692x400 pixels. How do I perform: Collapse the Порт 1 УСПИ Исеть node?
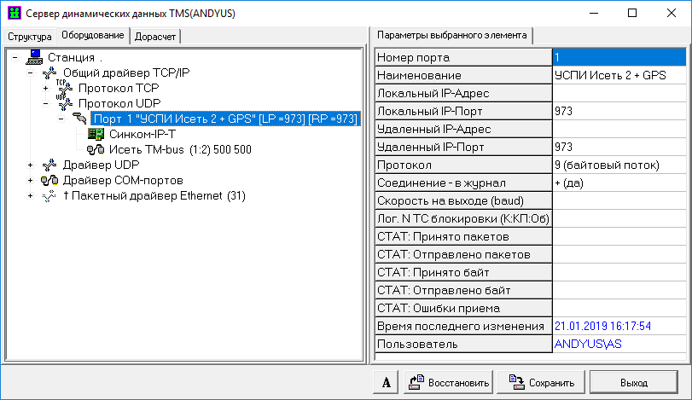[61, 119]
